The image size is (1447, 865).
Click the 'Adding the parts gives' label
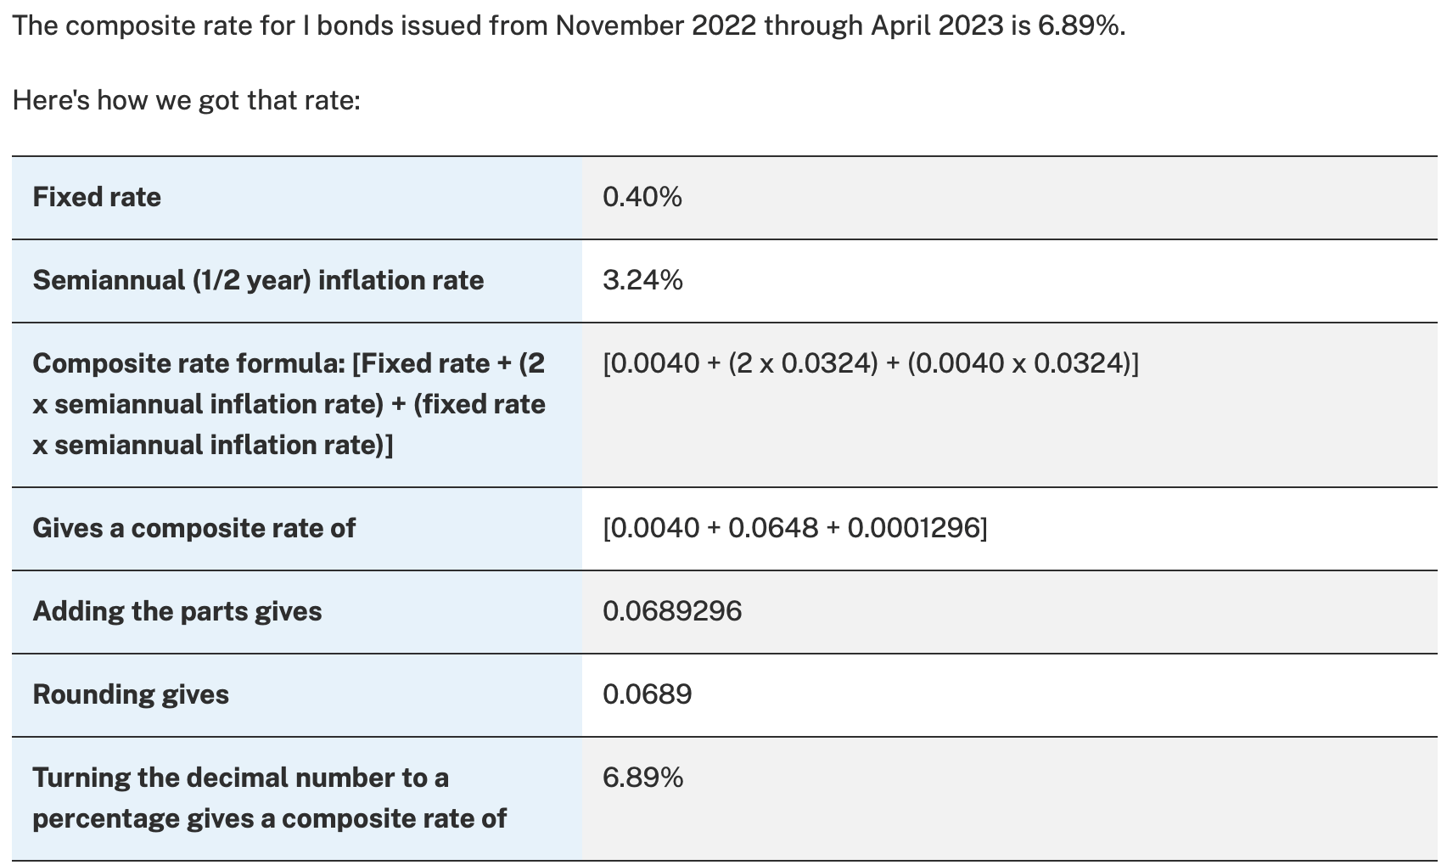pyautogui.click(x=177, y=611)
